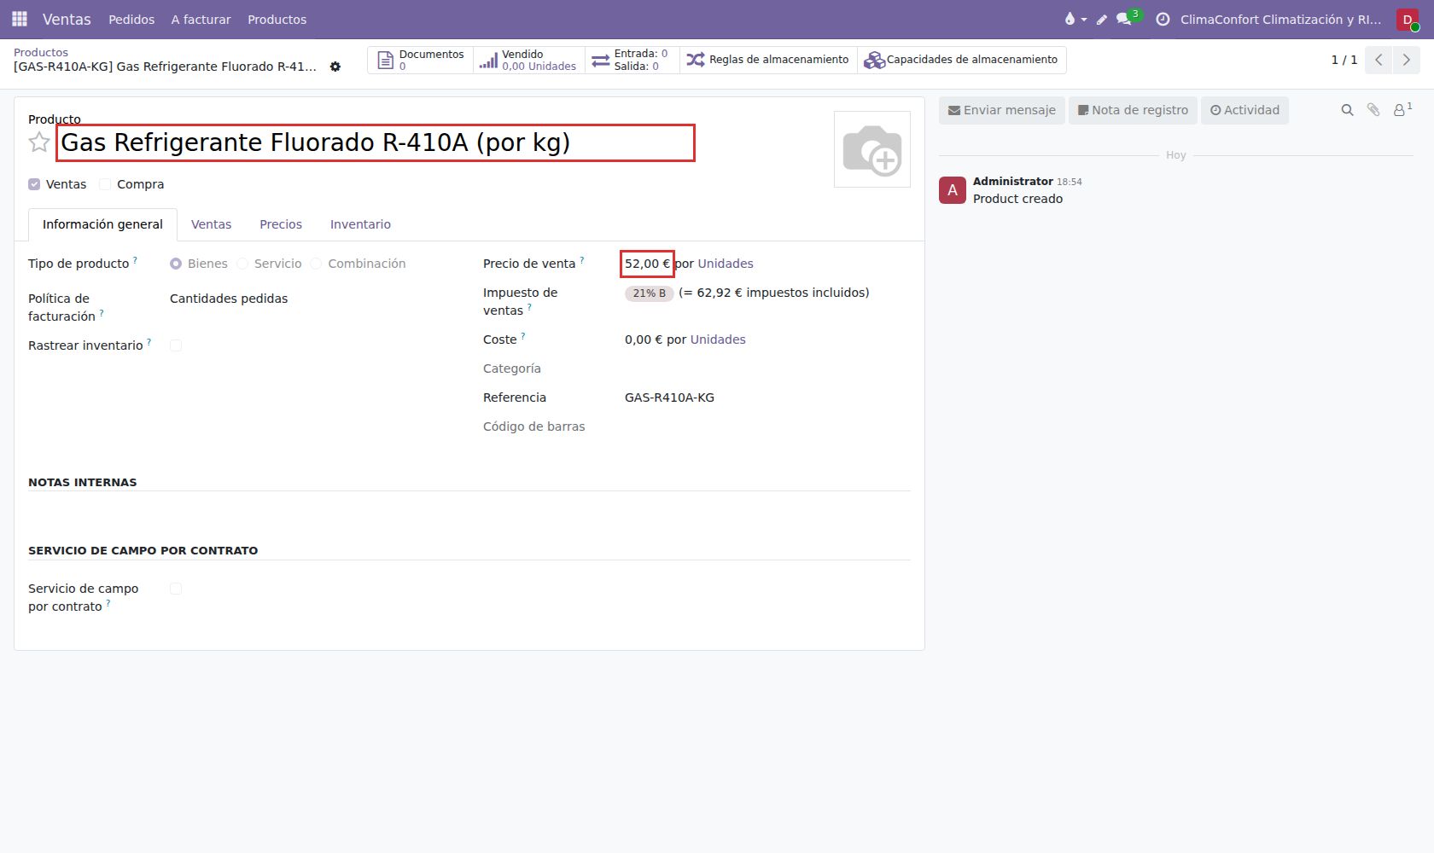The width and height of the screenshot is (1434, 853).
Task: Attach files using the paperclip icon
Action: coord(1373,110)
